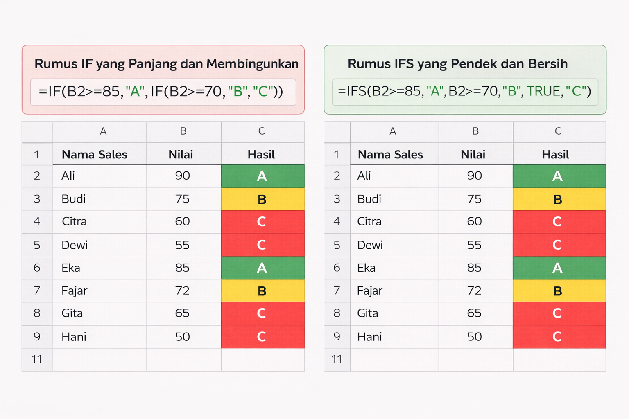Click the Nilai header cell in right table
This screenshot has height=419, width=629.
(475, 155)
